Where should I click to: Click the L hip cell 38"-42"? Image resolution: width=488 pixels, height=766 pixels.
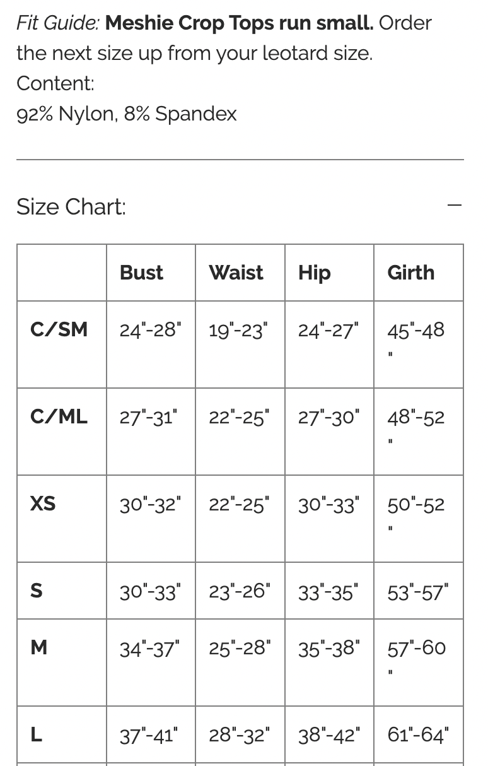pyautogui.click(x=329, y=735)
